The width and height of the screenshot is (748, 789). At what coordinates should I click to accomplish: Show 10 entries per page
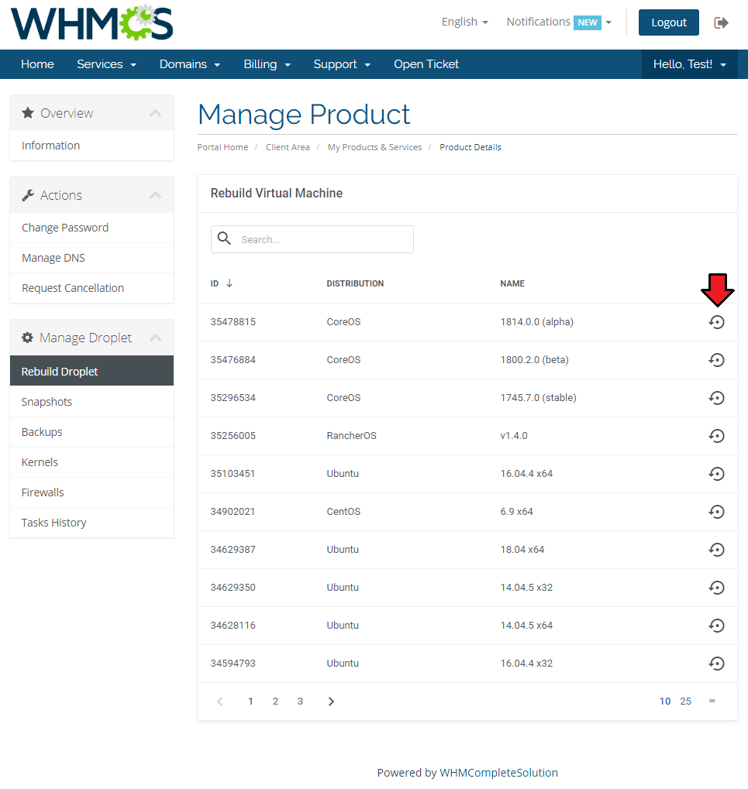665,702
